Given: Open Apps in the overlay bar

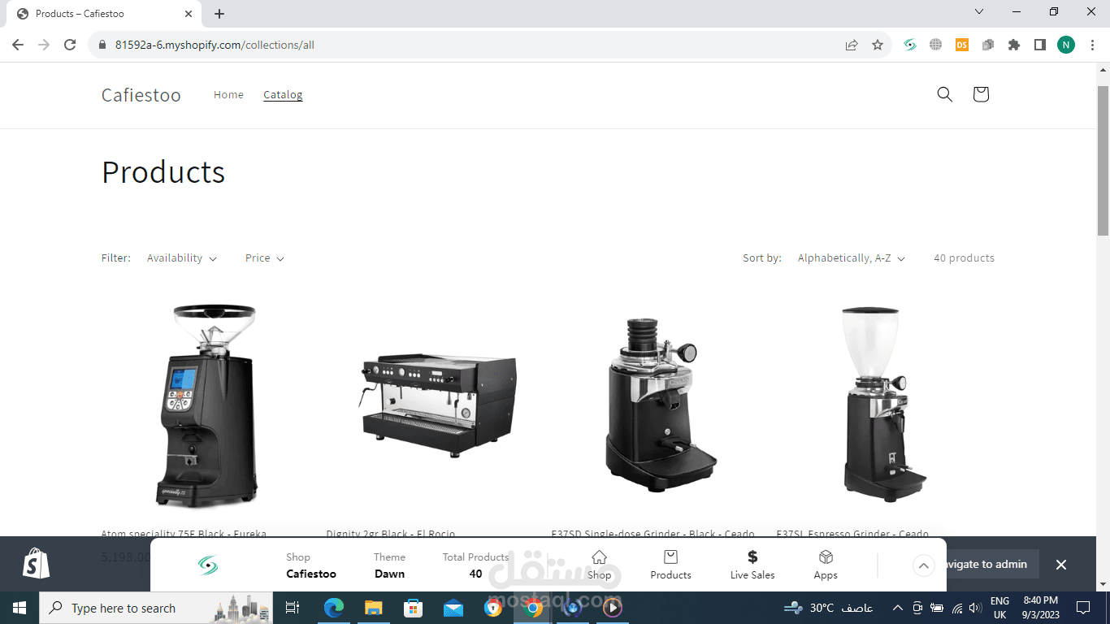Looking at the screenshot, I should pos(826,565).
